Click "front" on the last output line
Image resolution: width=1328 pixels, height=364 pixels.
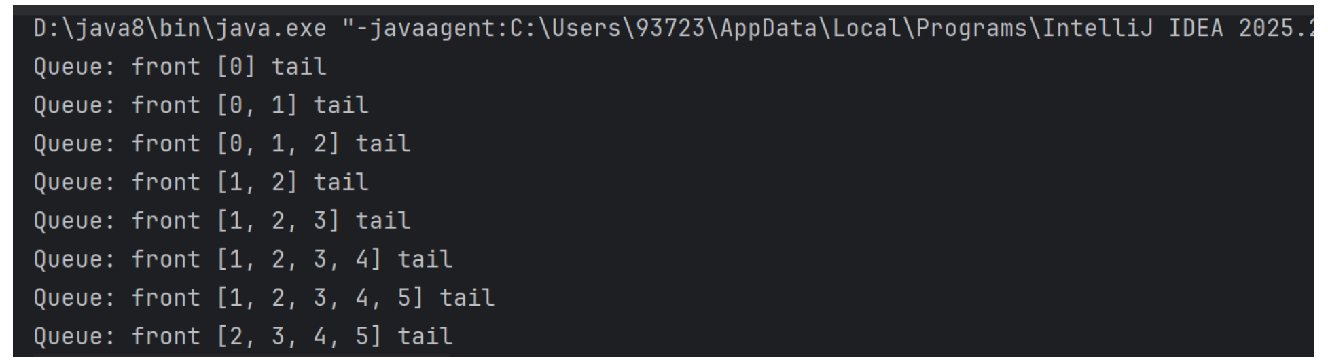click(x=166, y=336)
